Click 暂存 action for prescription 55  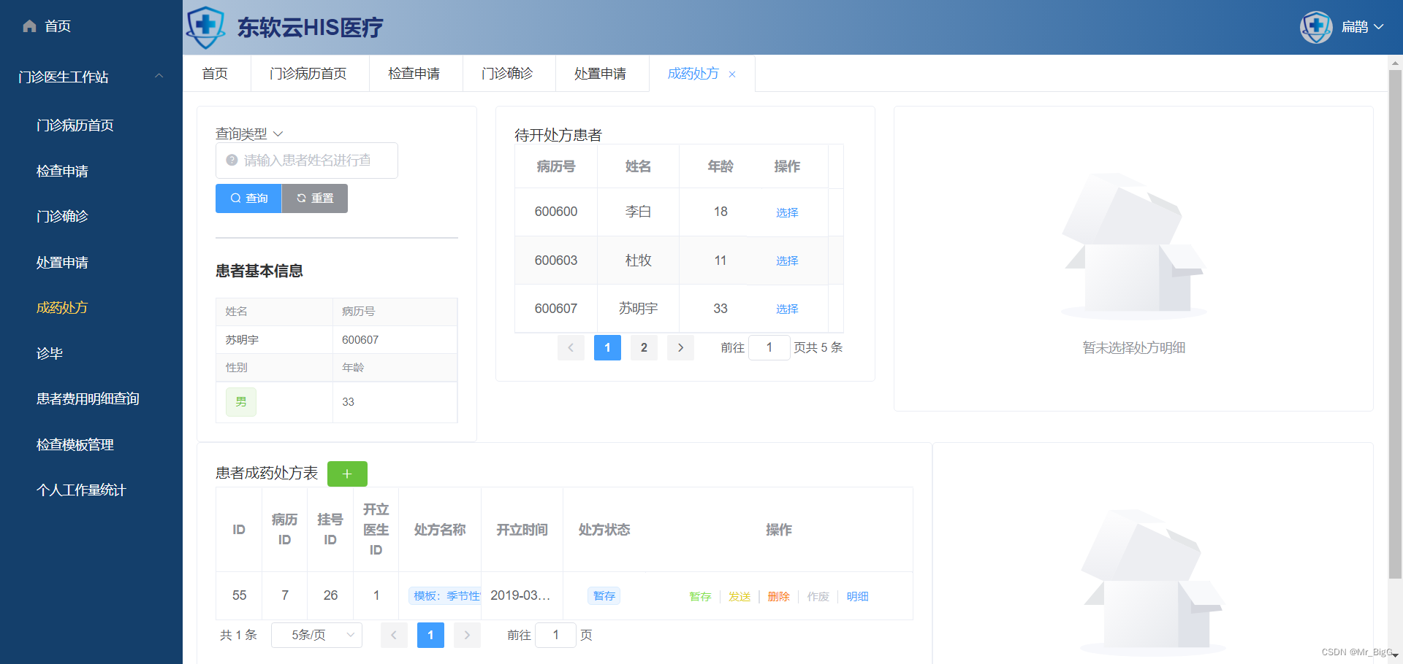(x=700, y=597)
